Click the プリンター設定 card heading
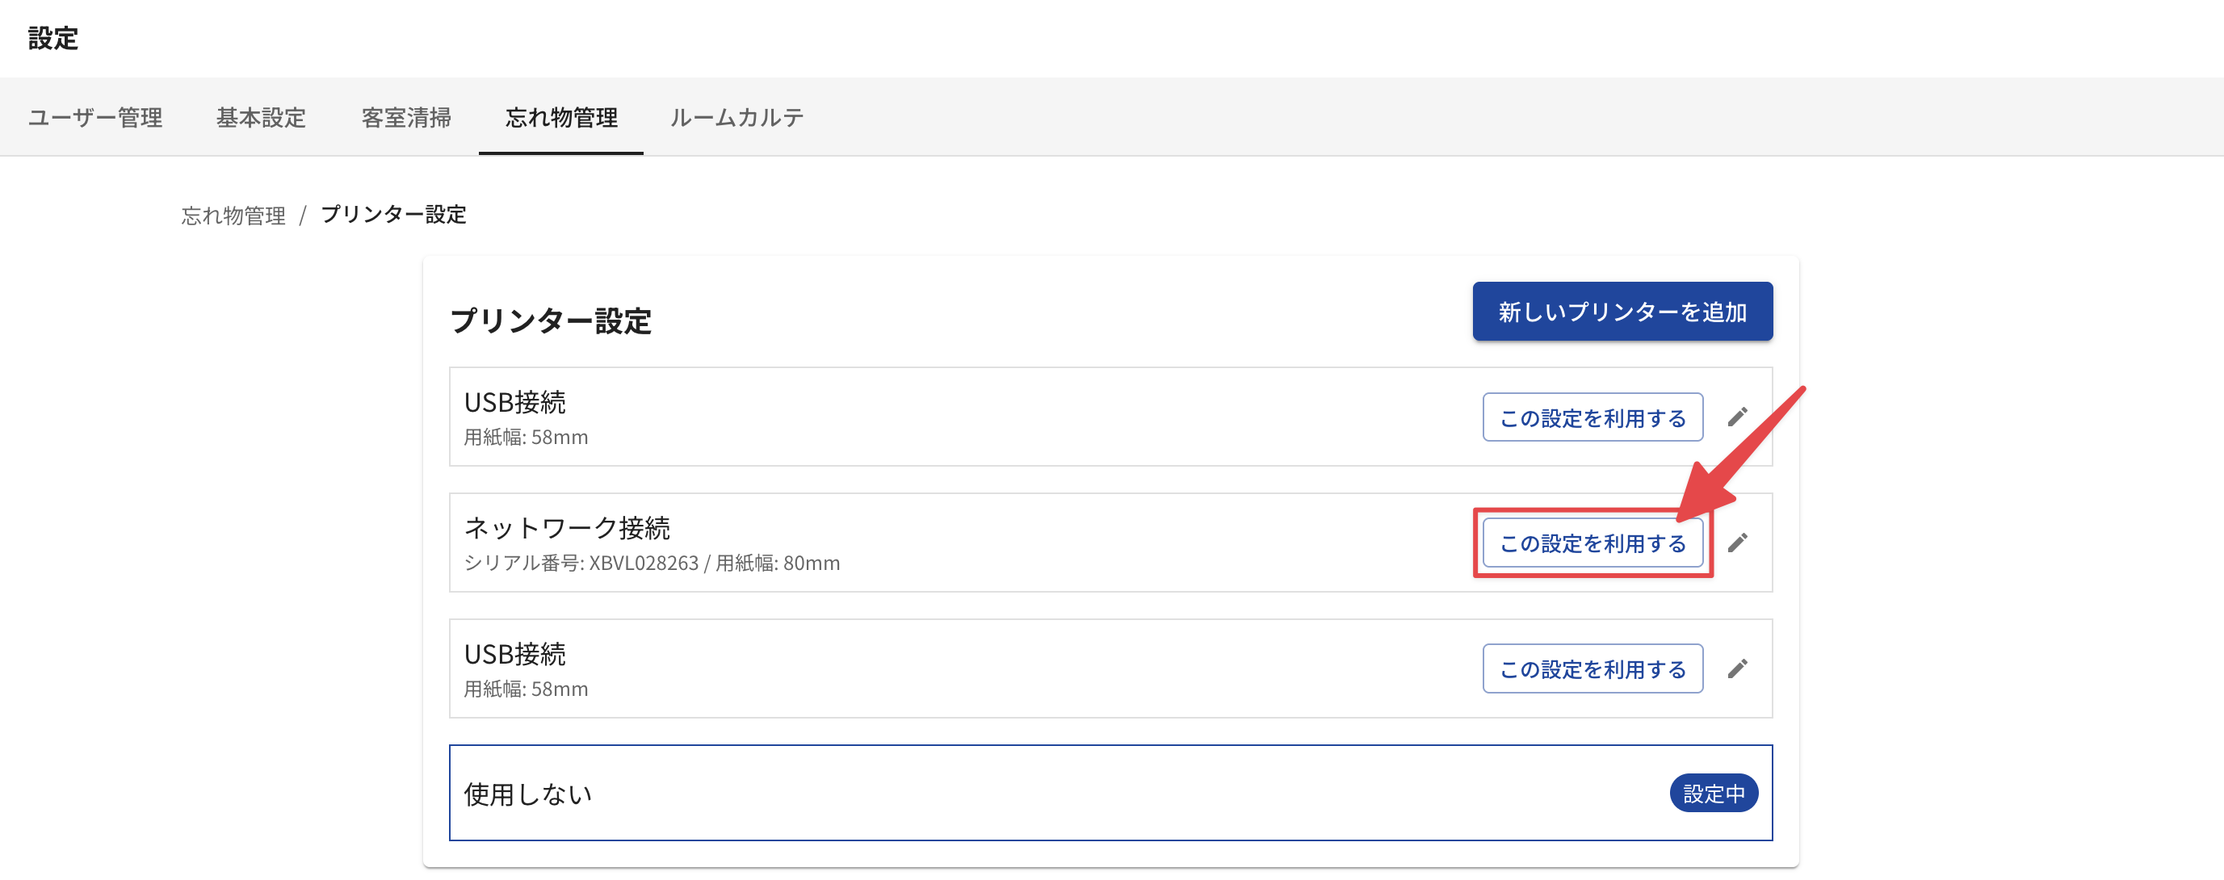 551,321
